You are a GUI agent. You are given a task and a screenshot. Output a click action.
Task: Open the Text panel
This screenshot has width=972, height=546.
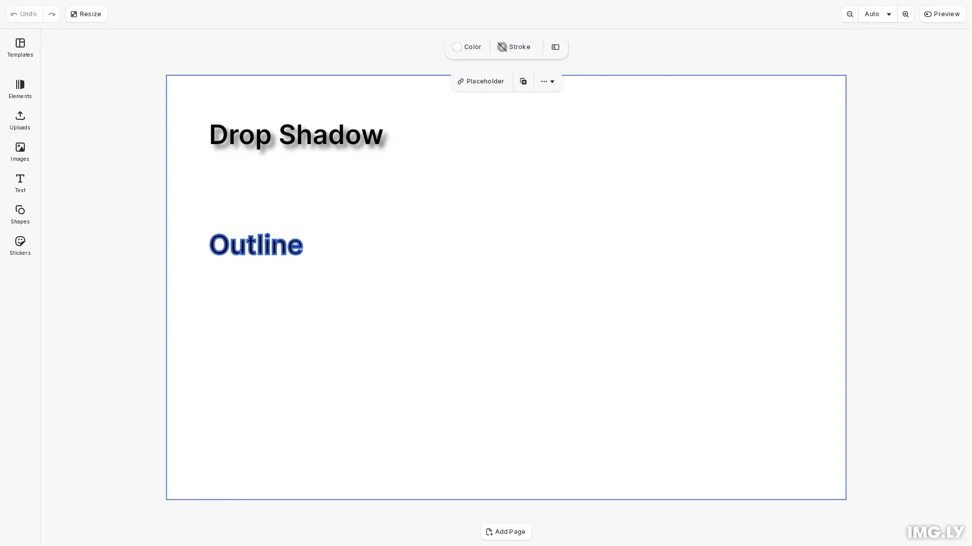pyautogui.click(x=20, y=183)
